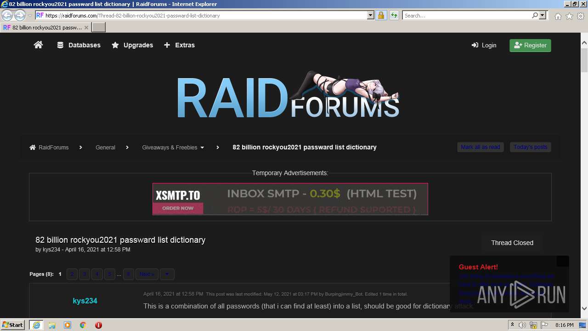This screenshot has height=331, width=588.
Task: Open the General breadcrumb link
Action: pyautogui.click(x=105, y=147)
